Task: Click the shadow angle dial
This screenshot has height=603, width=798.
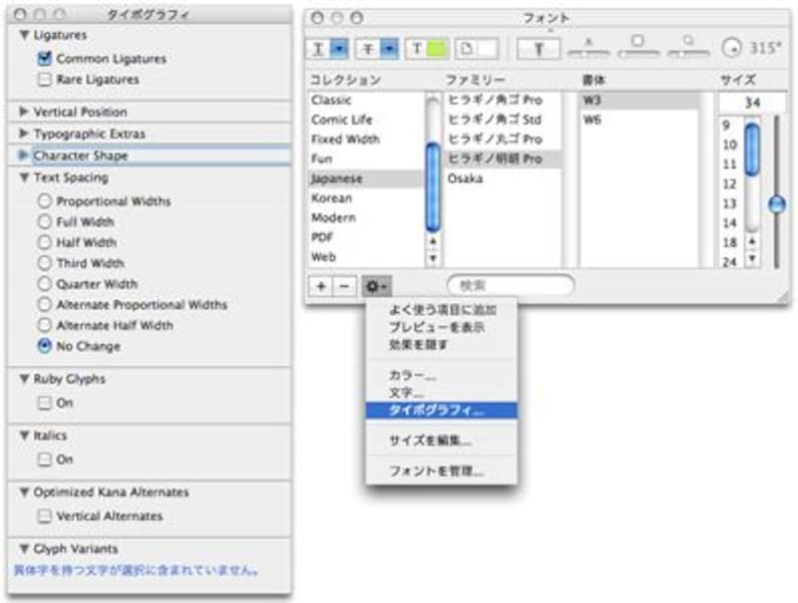Action: point(730,49)
